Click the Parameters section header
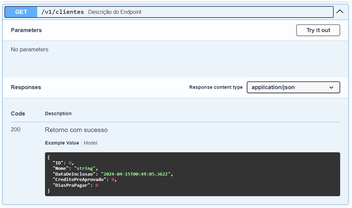Screen dimensions: 352x208 coord(26,30)
